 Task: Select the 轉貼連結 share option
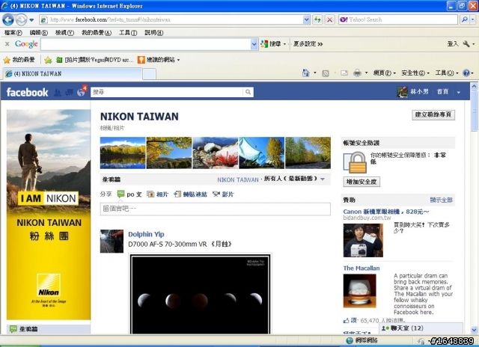tap(190, 194)
